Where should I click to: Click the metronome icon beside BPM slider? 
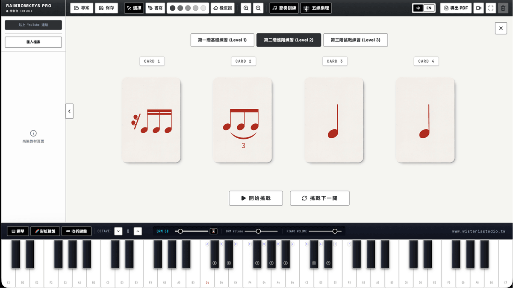213,231
